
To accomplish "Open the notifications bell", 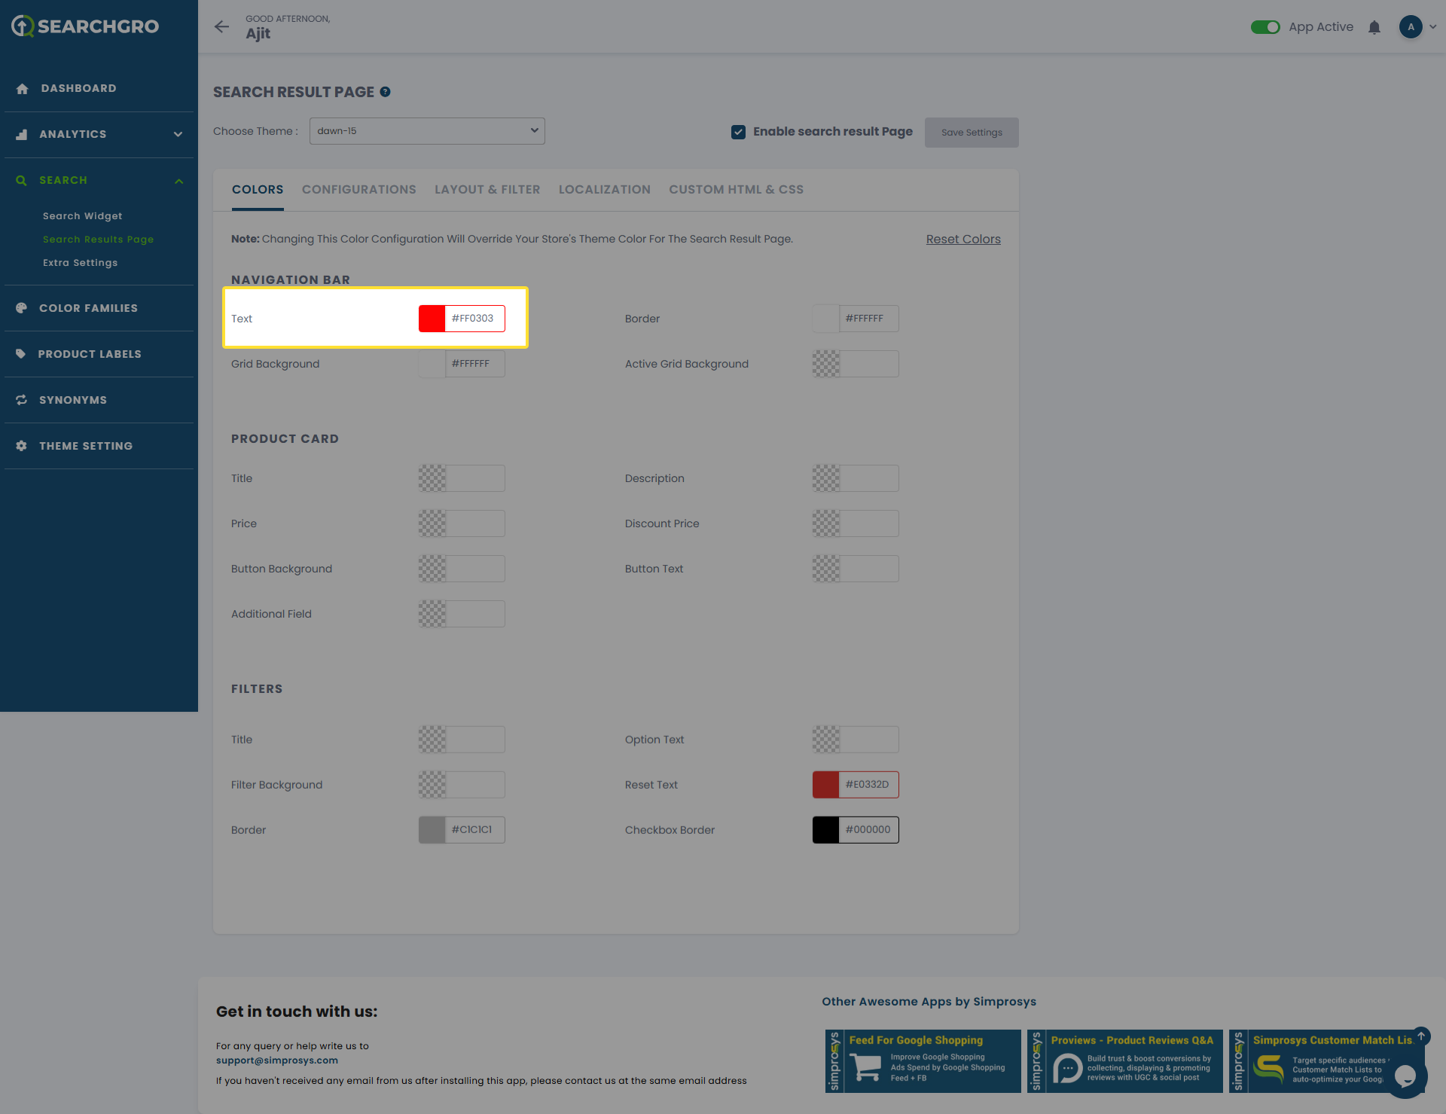I will [x=1374, y=27].
